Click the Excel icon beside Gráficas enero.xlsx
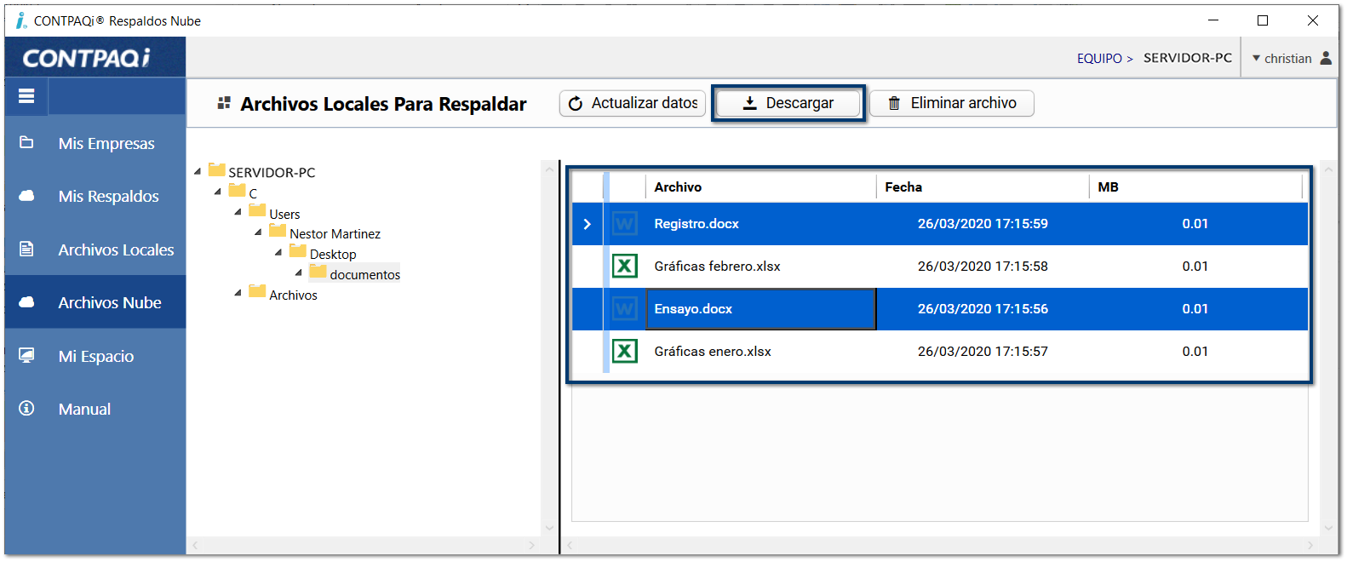Viewport: 1347px width, 562px height. point(624,352)
